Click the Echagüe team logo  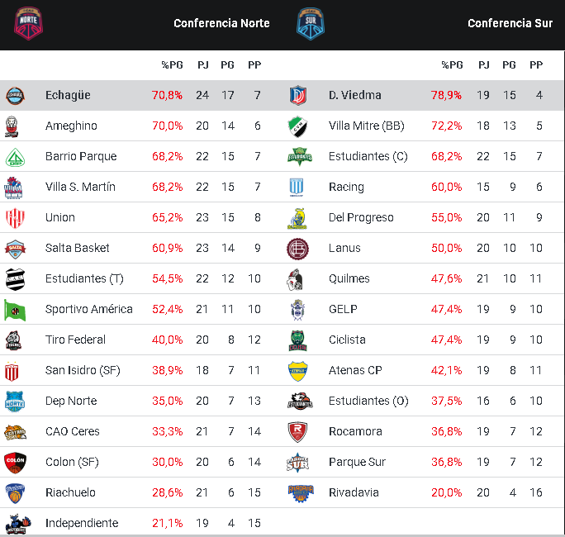pos(15,95)
